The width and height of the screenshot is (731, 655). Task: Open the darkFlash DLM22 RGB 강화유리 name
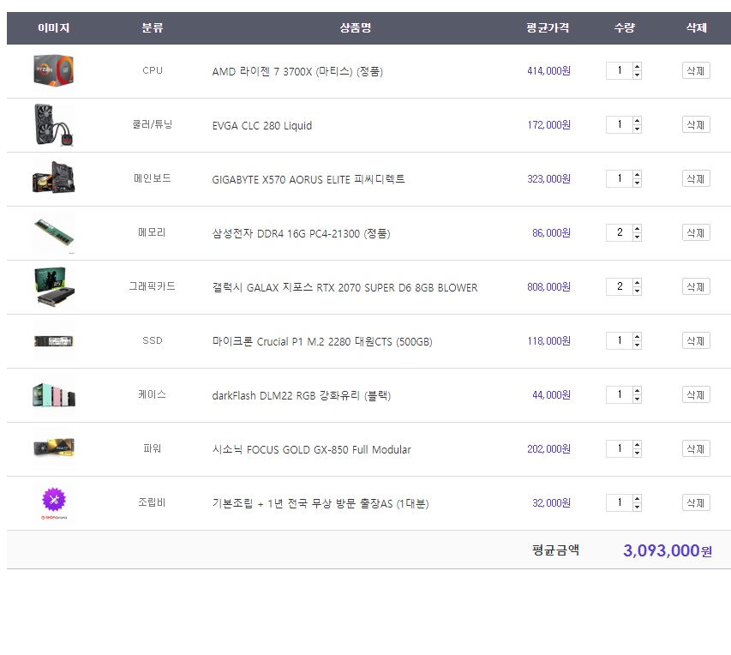pos(301,395)
